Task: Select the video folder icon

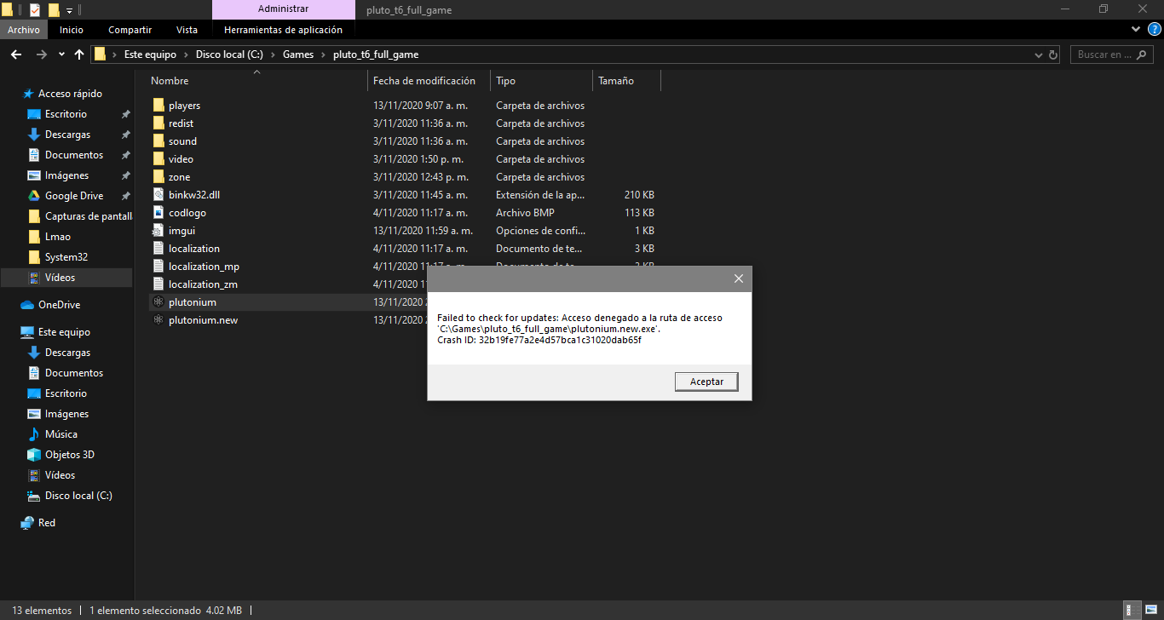Action: (158, 159)
